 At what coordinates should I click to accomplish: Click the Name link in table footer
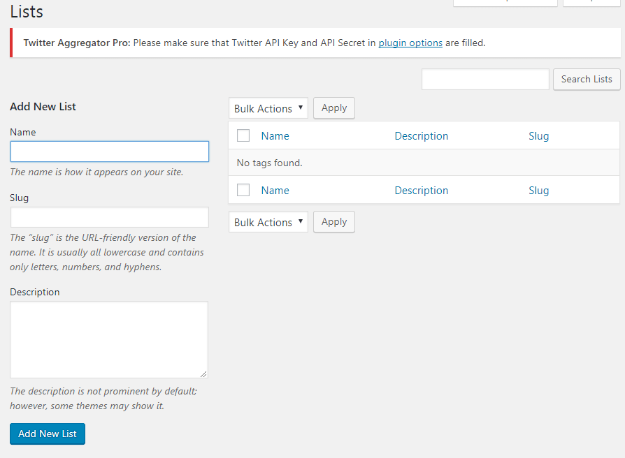point(275,191)
